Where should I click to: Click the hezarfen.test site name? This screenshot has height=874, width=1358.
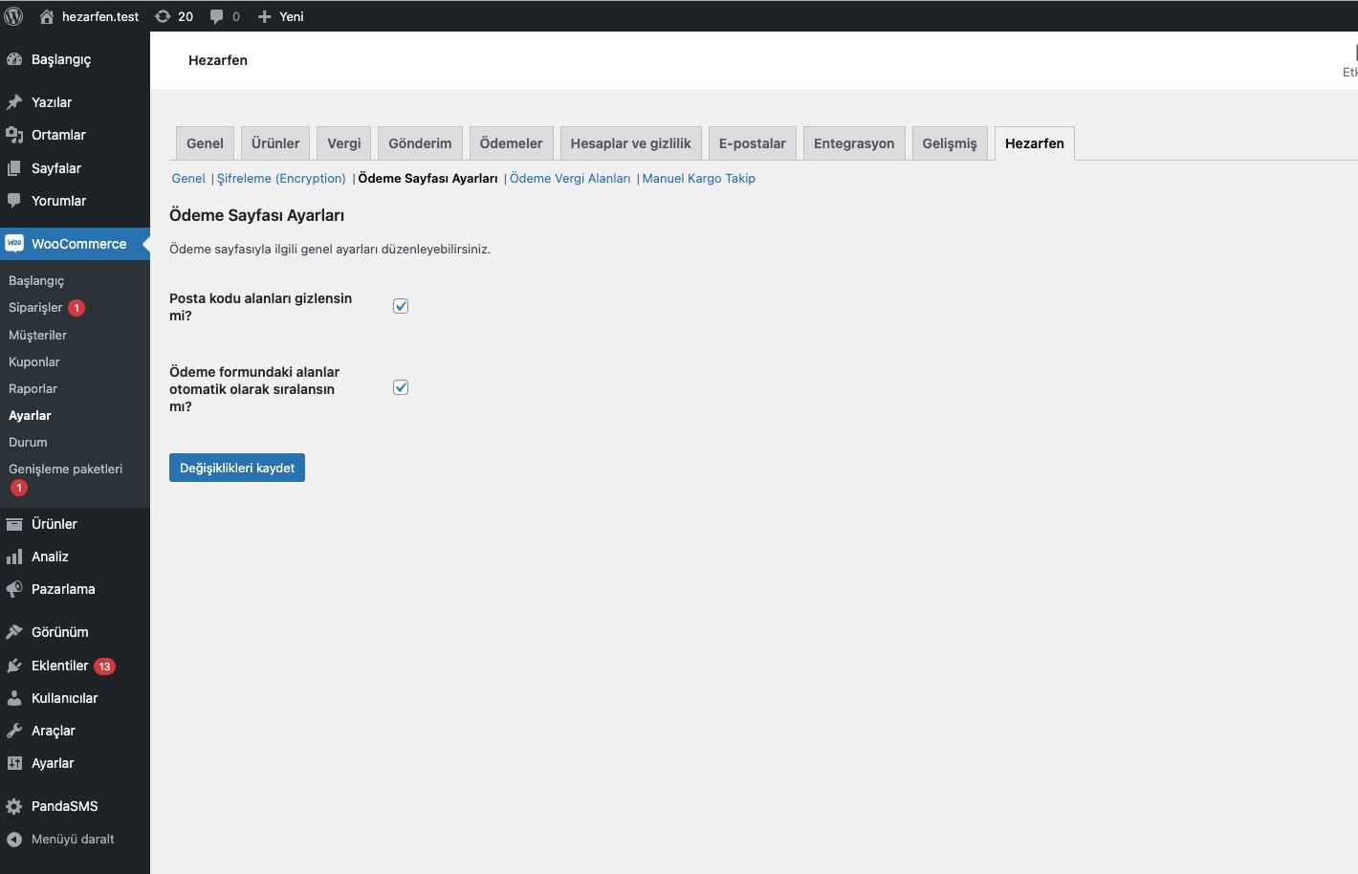[x=100, y=16]
